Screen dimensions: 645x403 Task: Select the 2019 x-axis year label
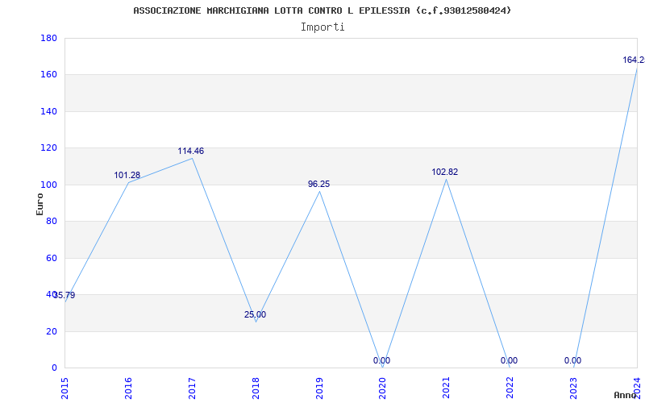319,388
